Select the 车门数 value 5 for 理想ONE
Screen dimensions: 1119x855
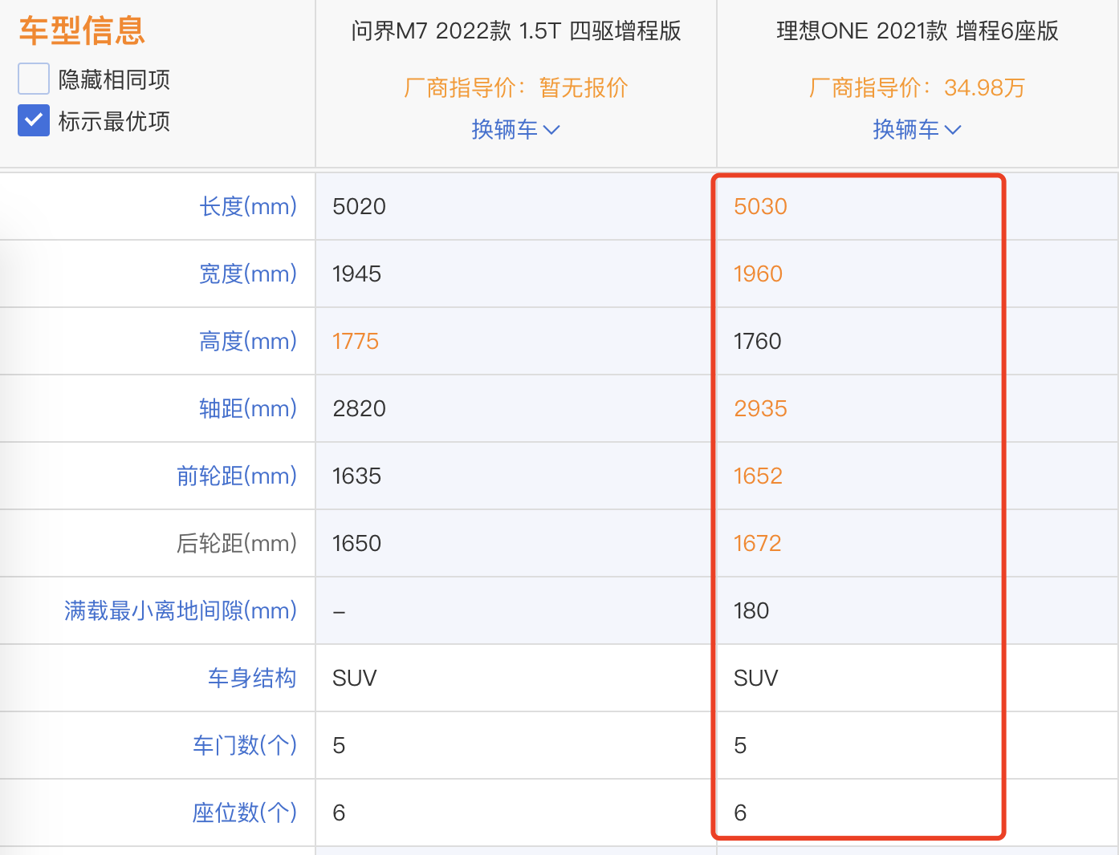pyautogui.click(x=740, y=746)
